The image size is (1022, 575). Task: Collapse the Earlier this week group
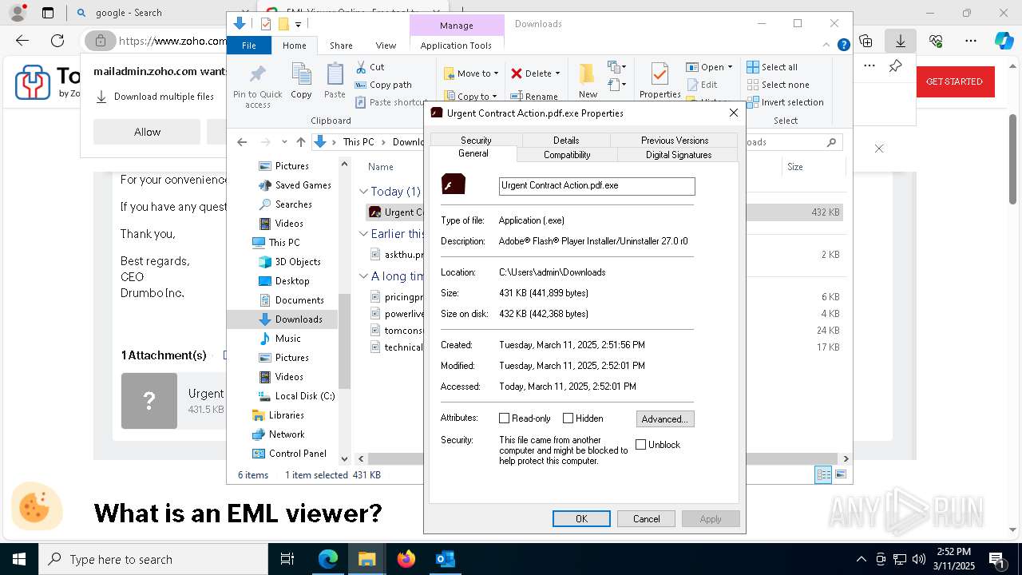363,234
